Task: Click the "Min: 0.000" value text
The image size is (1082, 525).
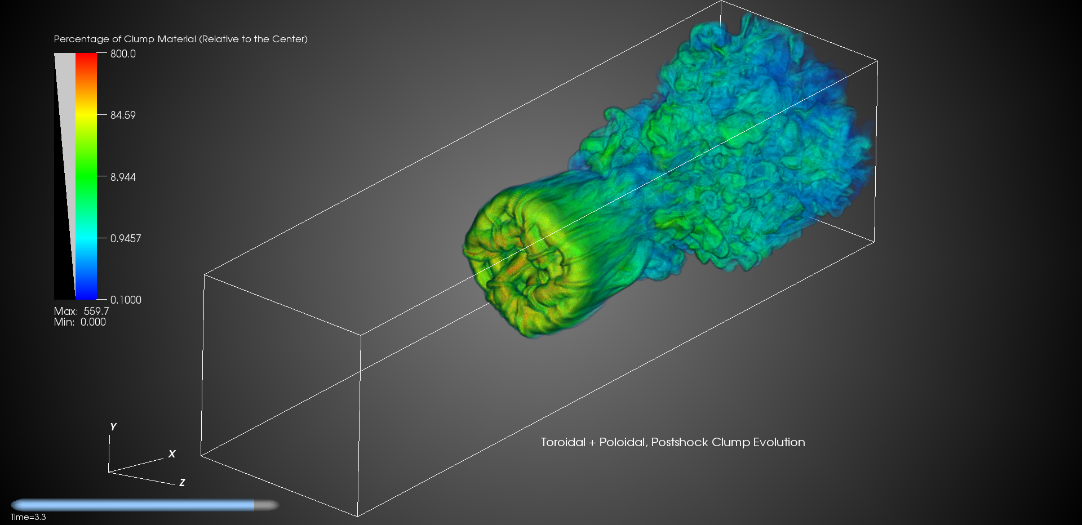Action: click(79, 322)
